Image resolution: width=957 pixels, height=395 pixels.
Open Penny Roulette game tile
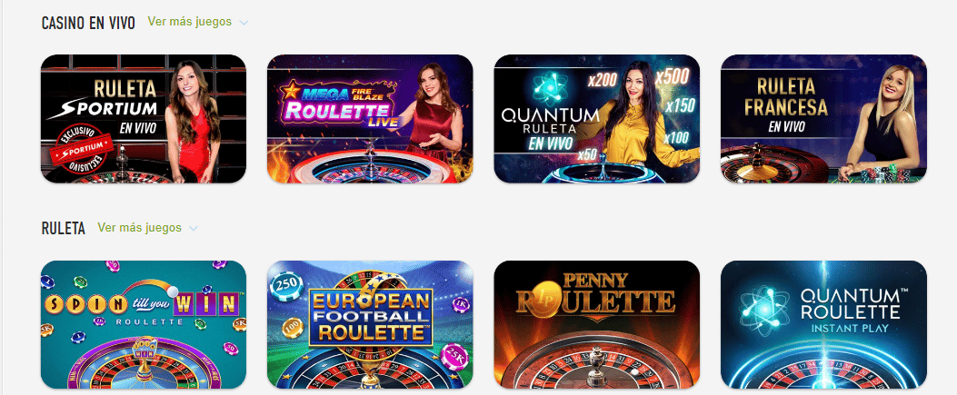point(596,325)
